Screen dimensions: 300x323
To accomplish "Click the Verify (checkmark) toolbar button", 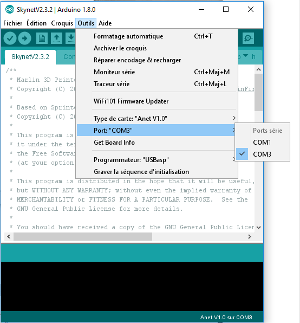I will click(x=10, y=38).
